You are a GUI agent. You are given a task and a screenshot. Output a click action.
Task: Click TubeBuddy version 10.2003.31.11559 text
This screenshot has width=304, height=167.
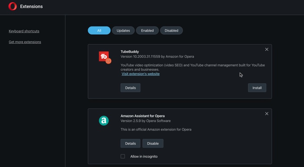tap(157, 56)
